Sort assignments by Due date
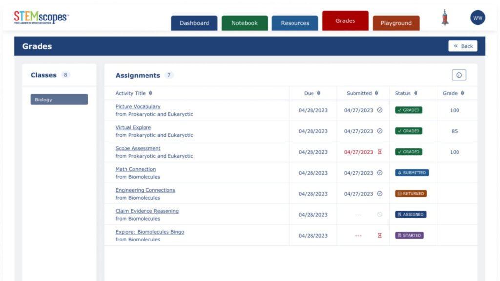This screenshot has width=500, height=281. pos(319,93)
